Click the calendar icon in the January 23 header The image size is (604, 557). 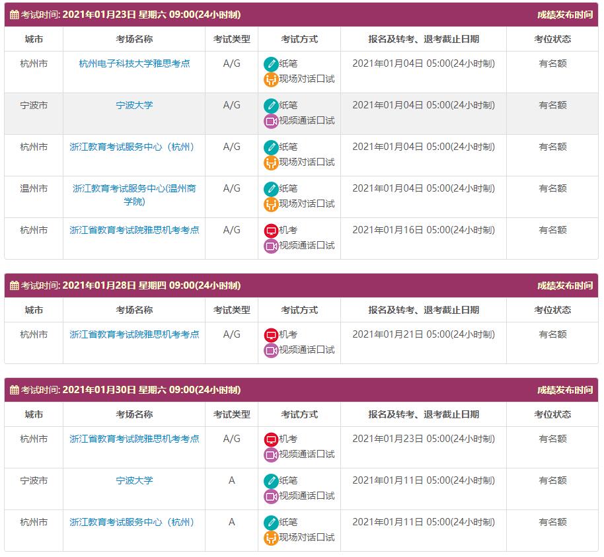(x=15, y=15)
